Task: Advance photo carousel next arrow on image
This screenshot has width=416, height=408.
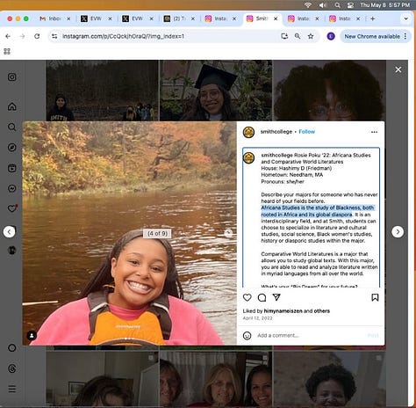Action: coord(228,233)
